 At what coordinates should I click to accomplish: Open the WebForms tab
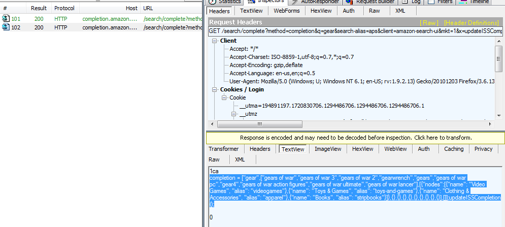pos(287,11)
